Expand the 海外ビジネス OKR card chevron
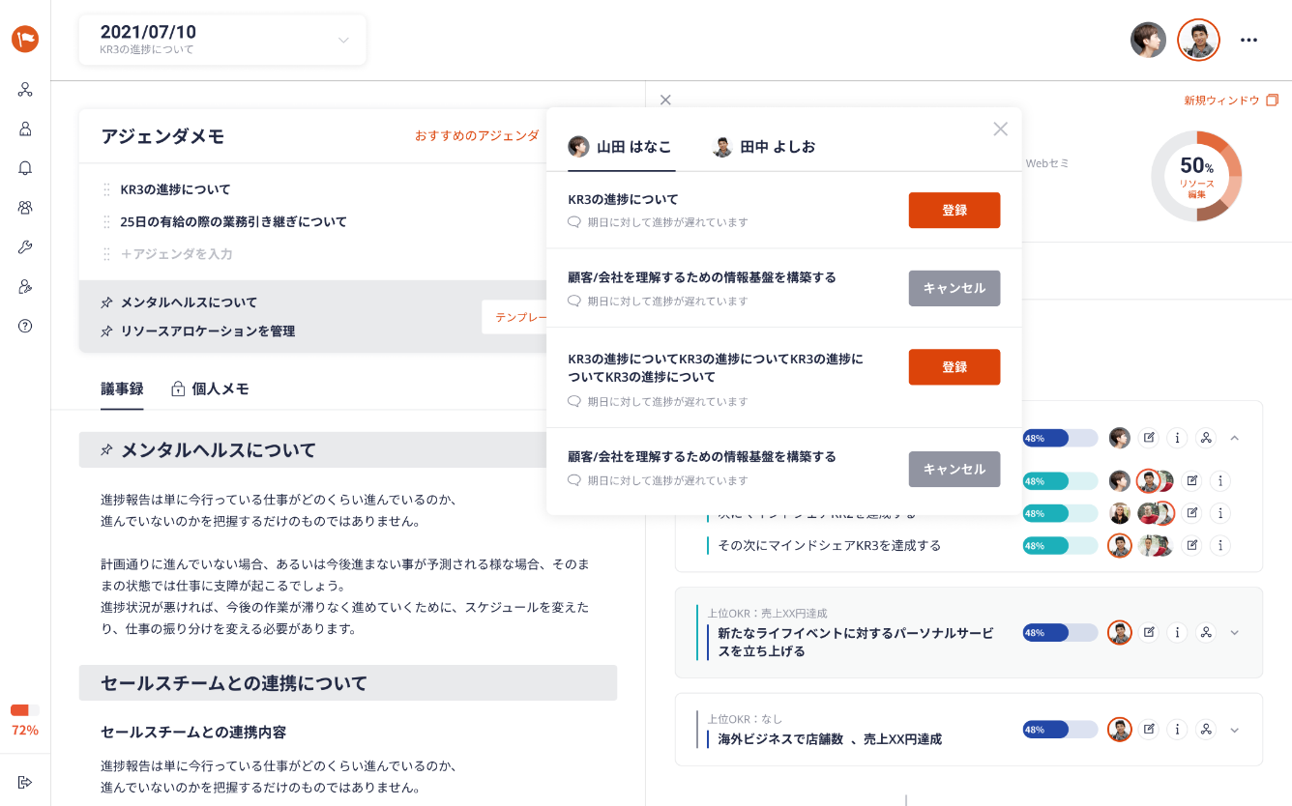 pyautogui.click(x=1234, y=731)
